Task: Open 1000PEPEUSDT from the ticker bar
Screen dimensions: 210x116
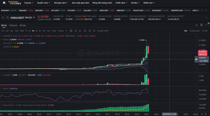Action: tap(180, 10)
